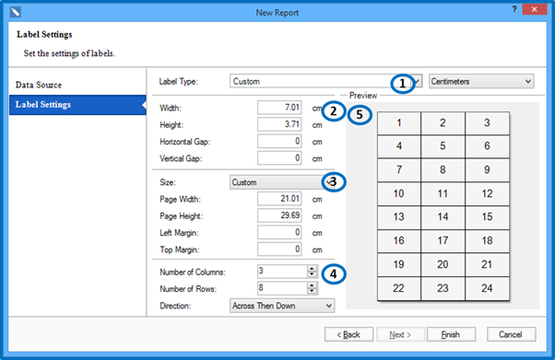Viewport: 555px width, 360px height.
Task: Click the Label Type label text
Action: point(179,82)
